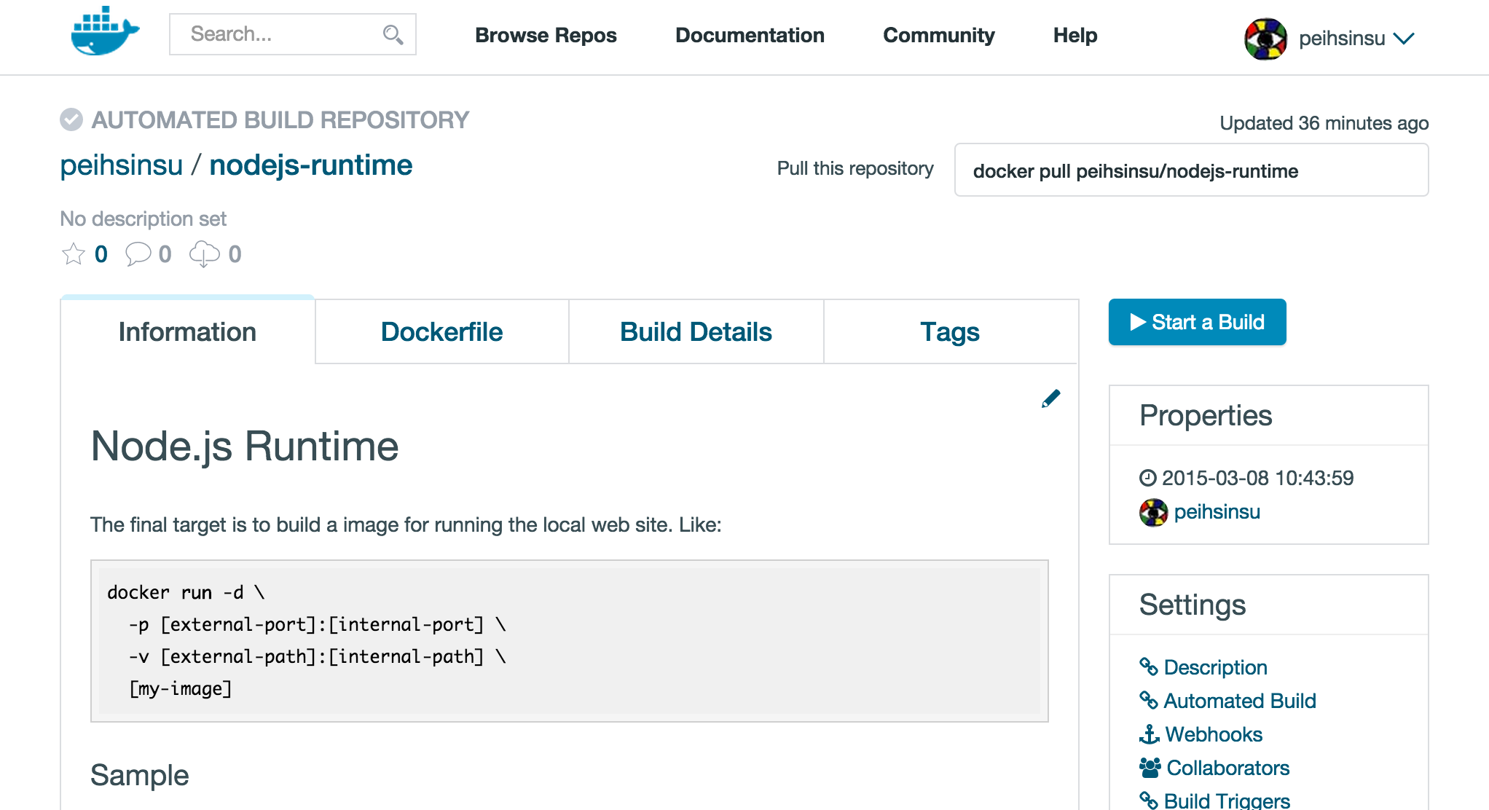Click the Automated Build settings link
Image resolution: width=1489 pixels, height=810 pixels.
coord(1239,701)
